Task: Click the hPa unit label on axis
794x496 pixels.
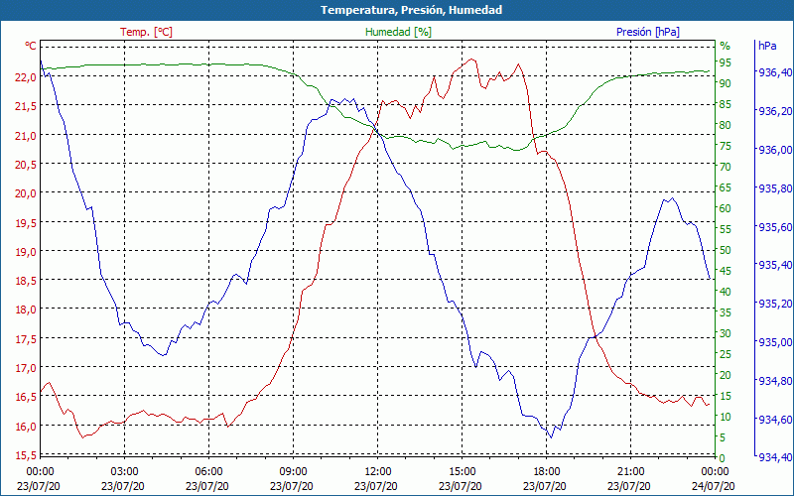Action: (767, 46)
